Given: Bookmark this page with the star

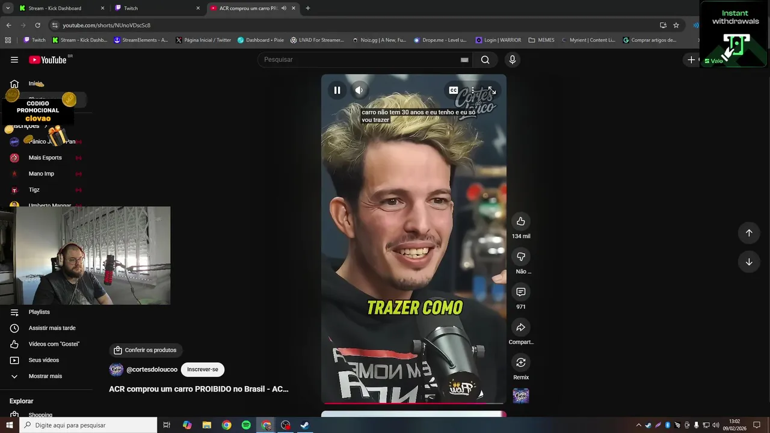Looking at the screenshot, I should coord(676,25).
